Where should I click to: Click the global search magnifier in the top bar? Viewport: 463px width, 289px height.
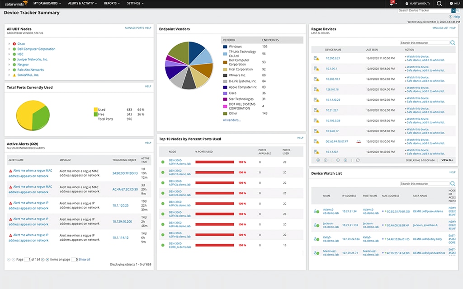click(439, 4)
